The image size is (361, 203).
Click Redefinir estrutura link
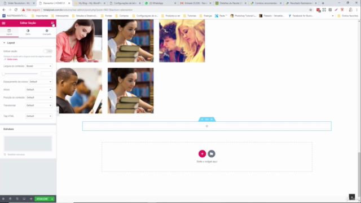tap(14, 155)
